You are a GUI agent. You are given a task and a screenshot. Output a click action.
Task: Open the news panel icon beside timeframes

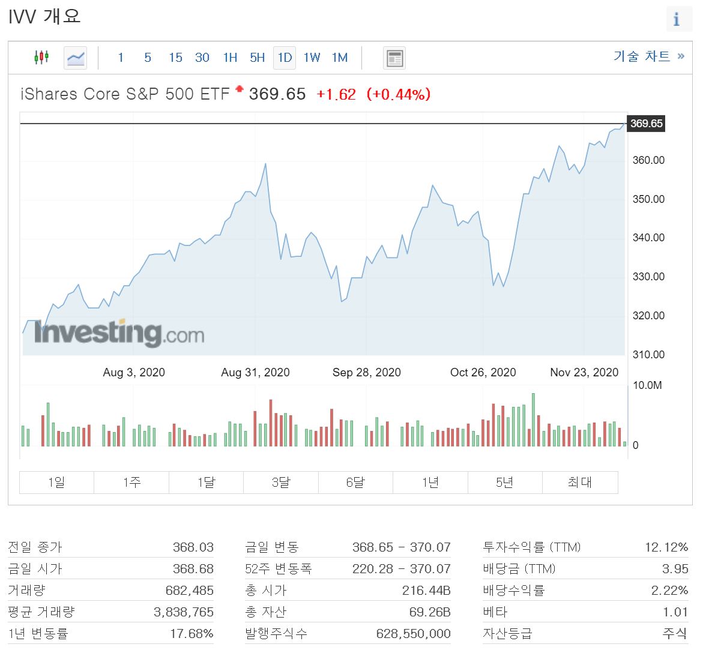point(394,58)
